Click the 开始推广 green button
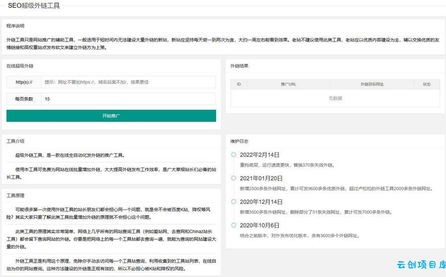Viewport: 446px width, 277px height. click(x=111, y=116)
